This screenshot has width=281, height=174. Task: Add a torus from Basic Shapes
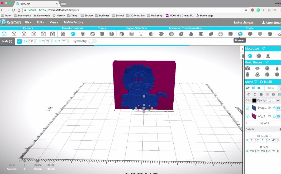pos(257,68)
